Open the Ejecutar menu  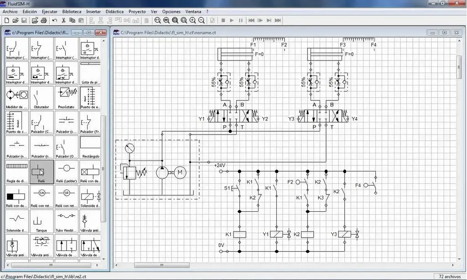49,11
